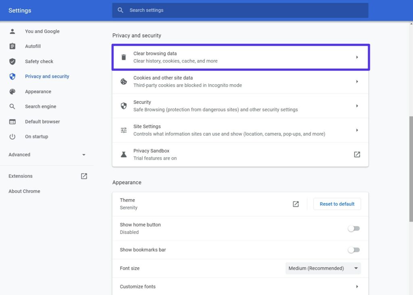Click the flask icon for Privacy Sandbox
Viewport: 413px width, 295px height.
pos(124,154)
